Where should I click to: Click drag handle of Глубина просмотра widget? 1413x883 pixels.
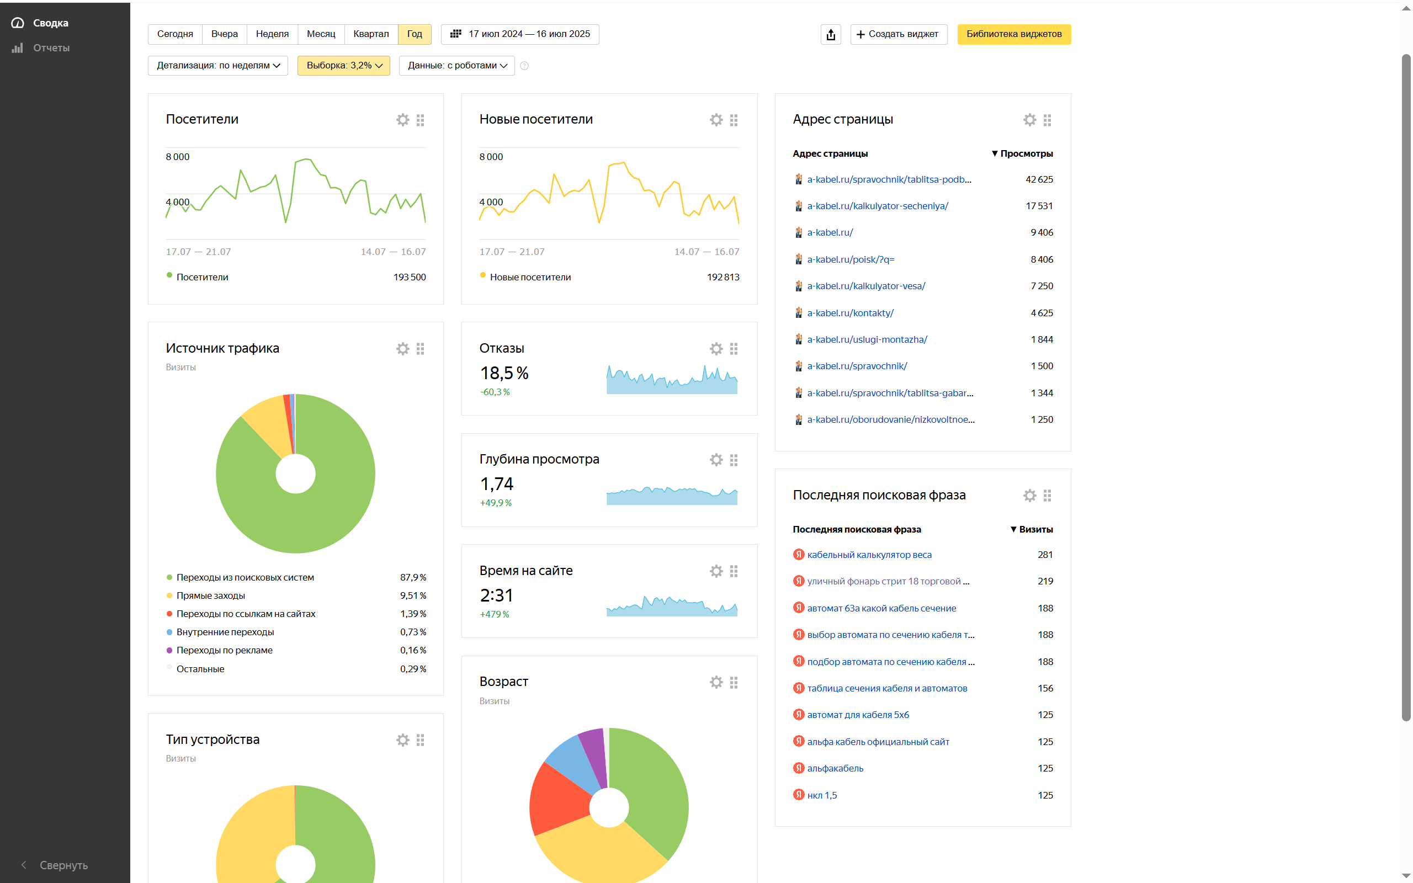coord(734,460)
